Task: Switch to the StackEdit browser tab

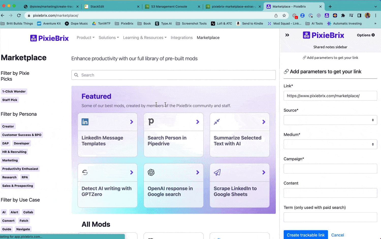Action: tap(112, 7)
